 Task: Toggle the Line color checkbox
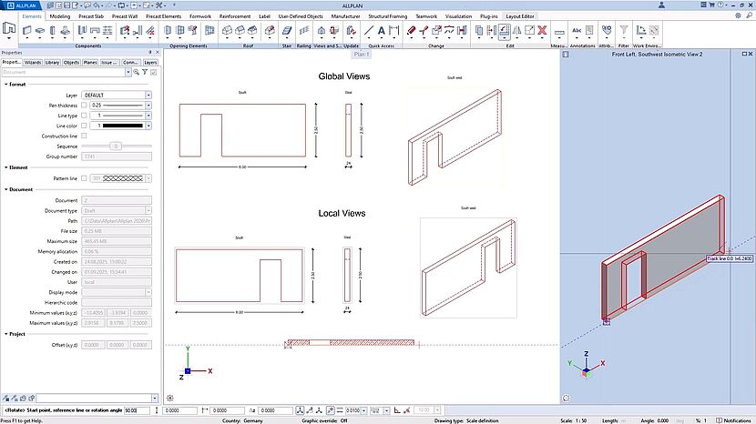click(x=85, y=126)
